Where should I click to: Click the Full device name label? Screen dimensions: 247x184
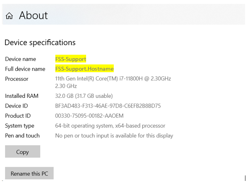click(25, 69)
